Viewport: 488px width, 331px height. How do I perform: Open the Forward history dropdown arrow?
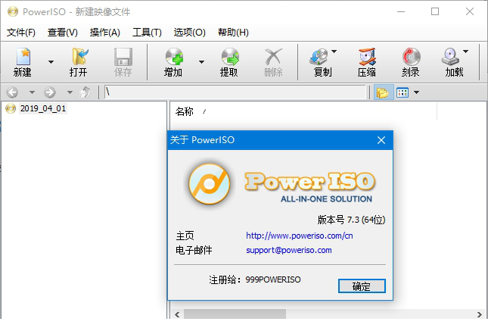(x=70, y=92)
